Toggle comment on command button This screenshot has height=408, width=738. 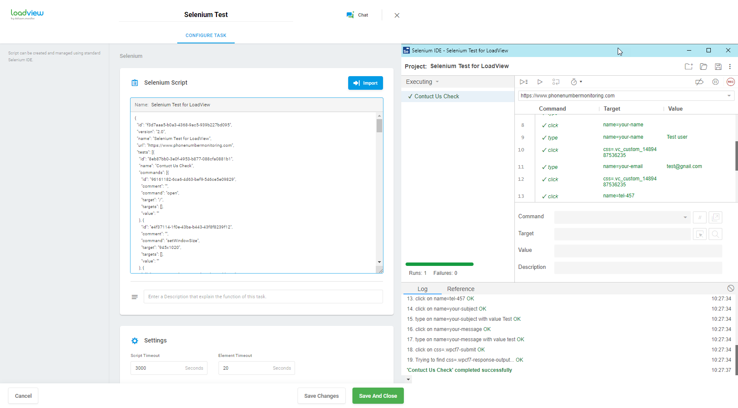700,217
